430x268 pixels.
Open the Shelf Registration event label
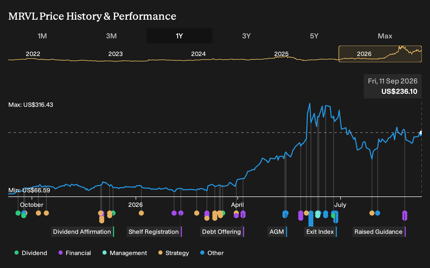pyautogui.click(x=154, y=232)
